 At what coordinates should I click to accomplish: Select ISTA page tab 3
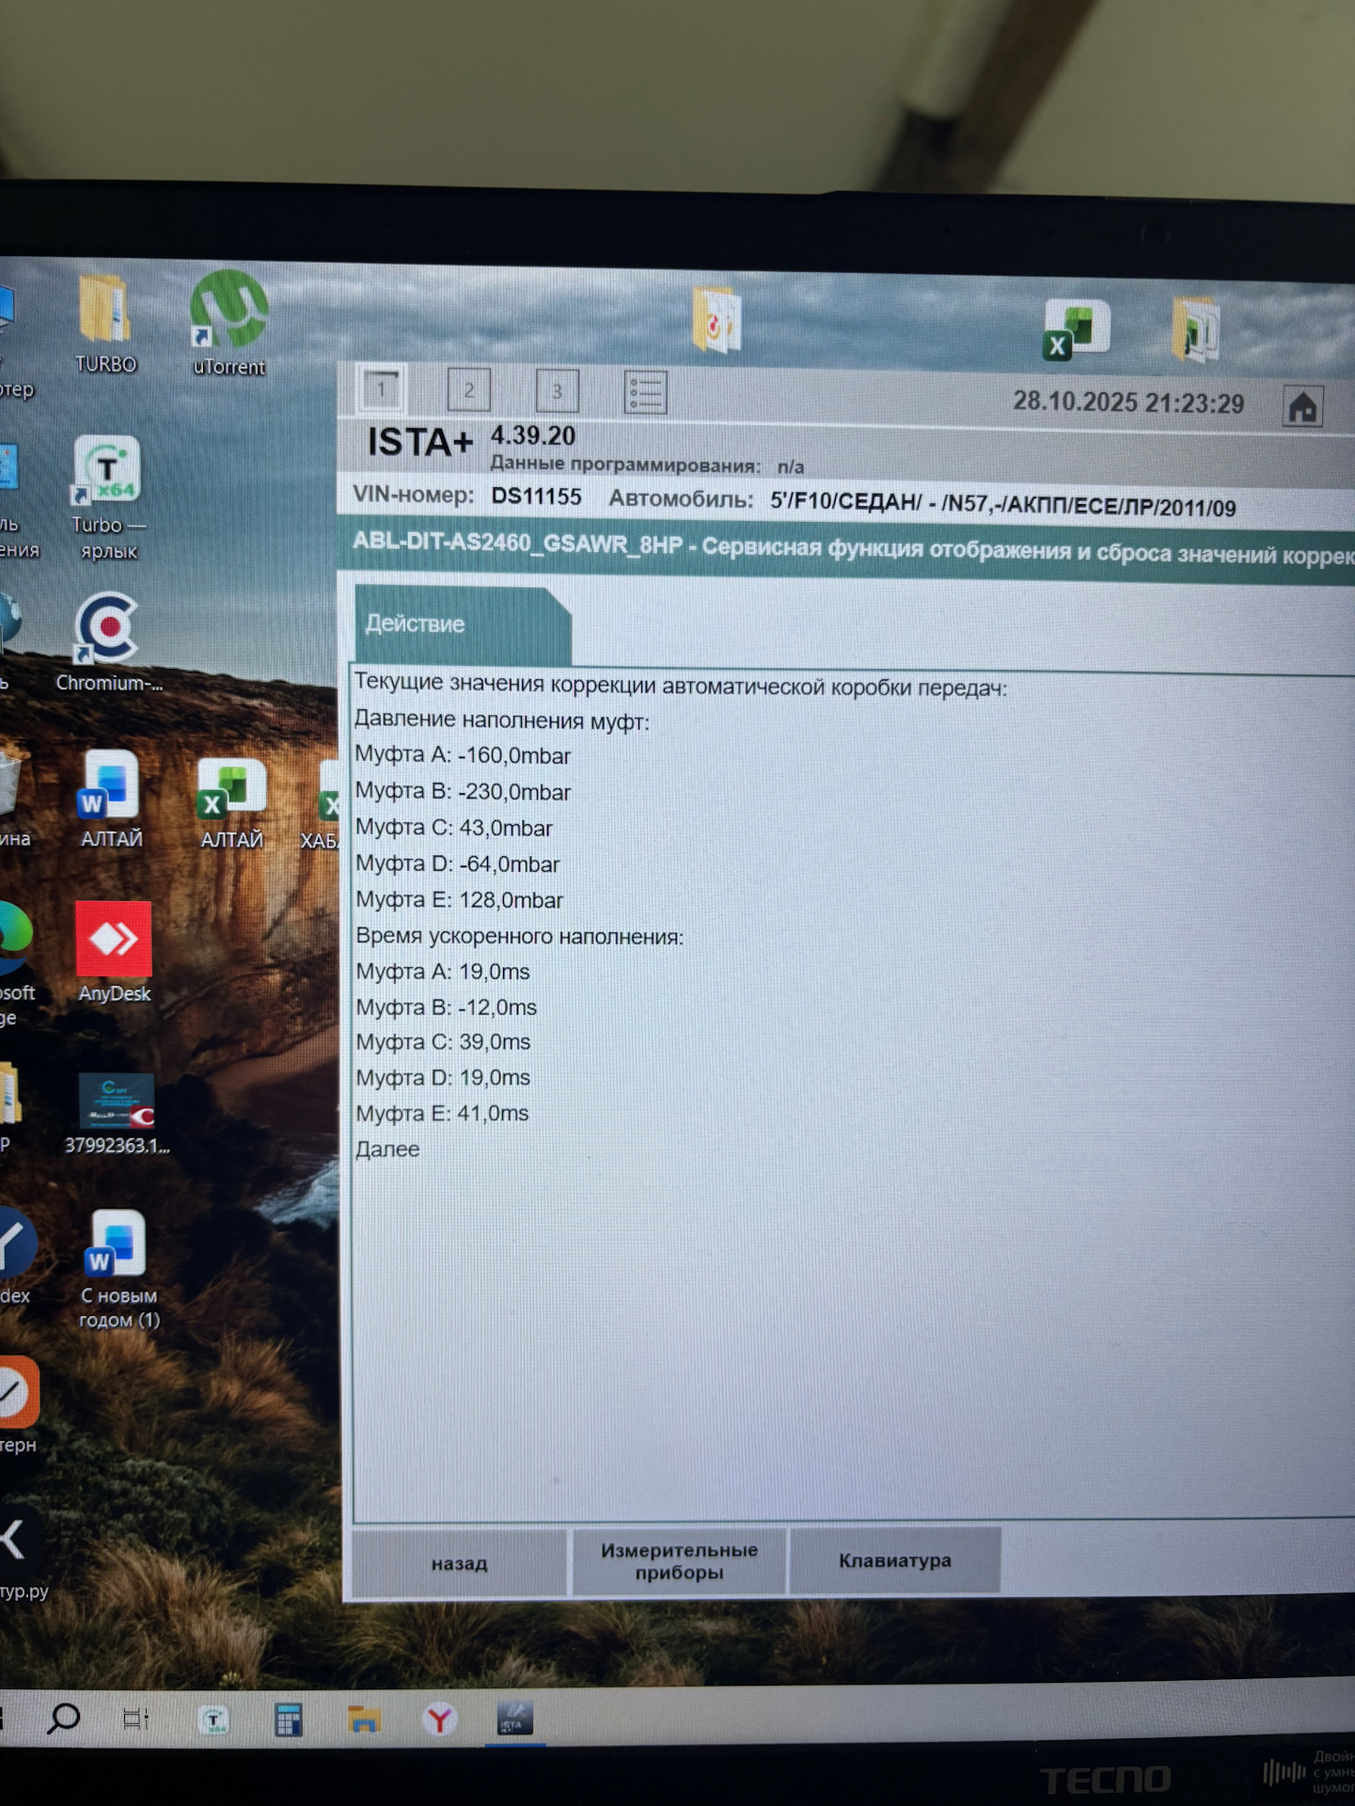557,390
